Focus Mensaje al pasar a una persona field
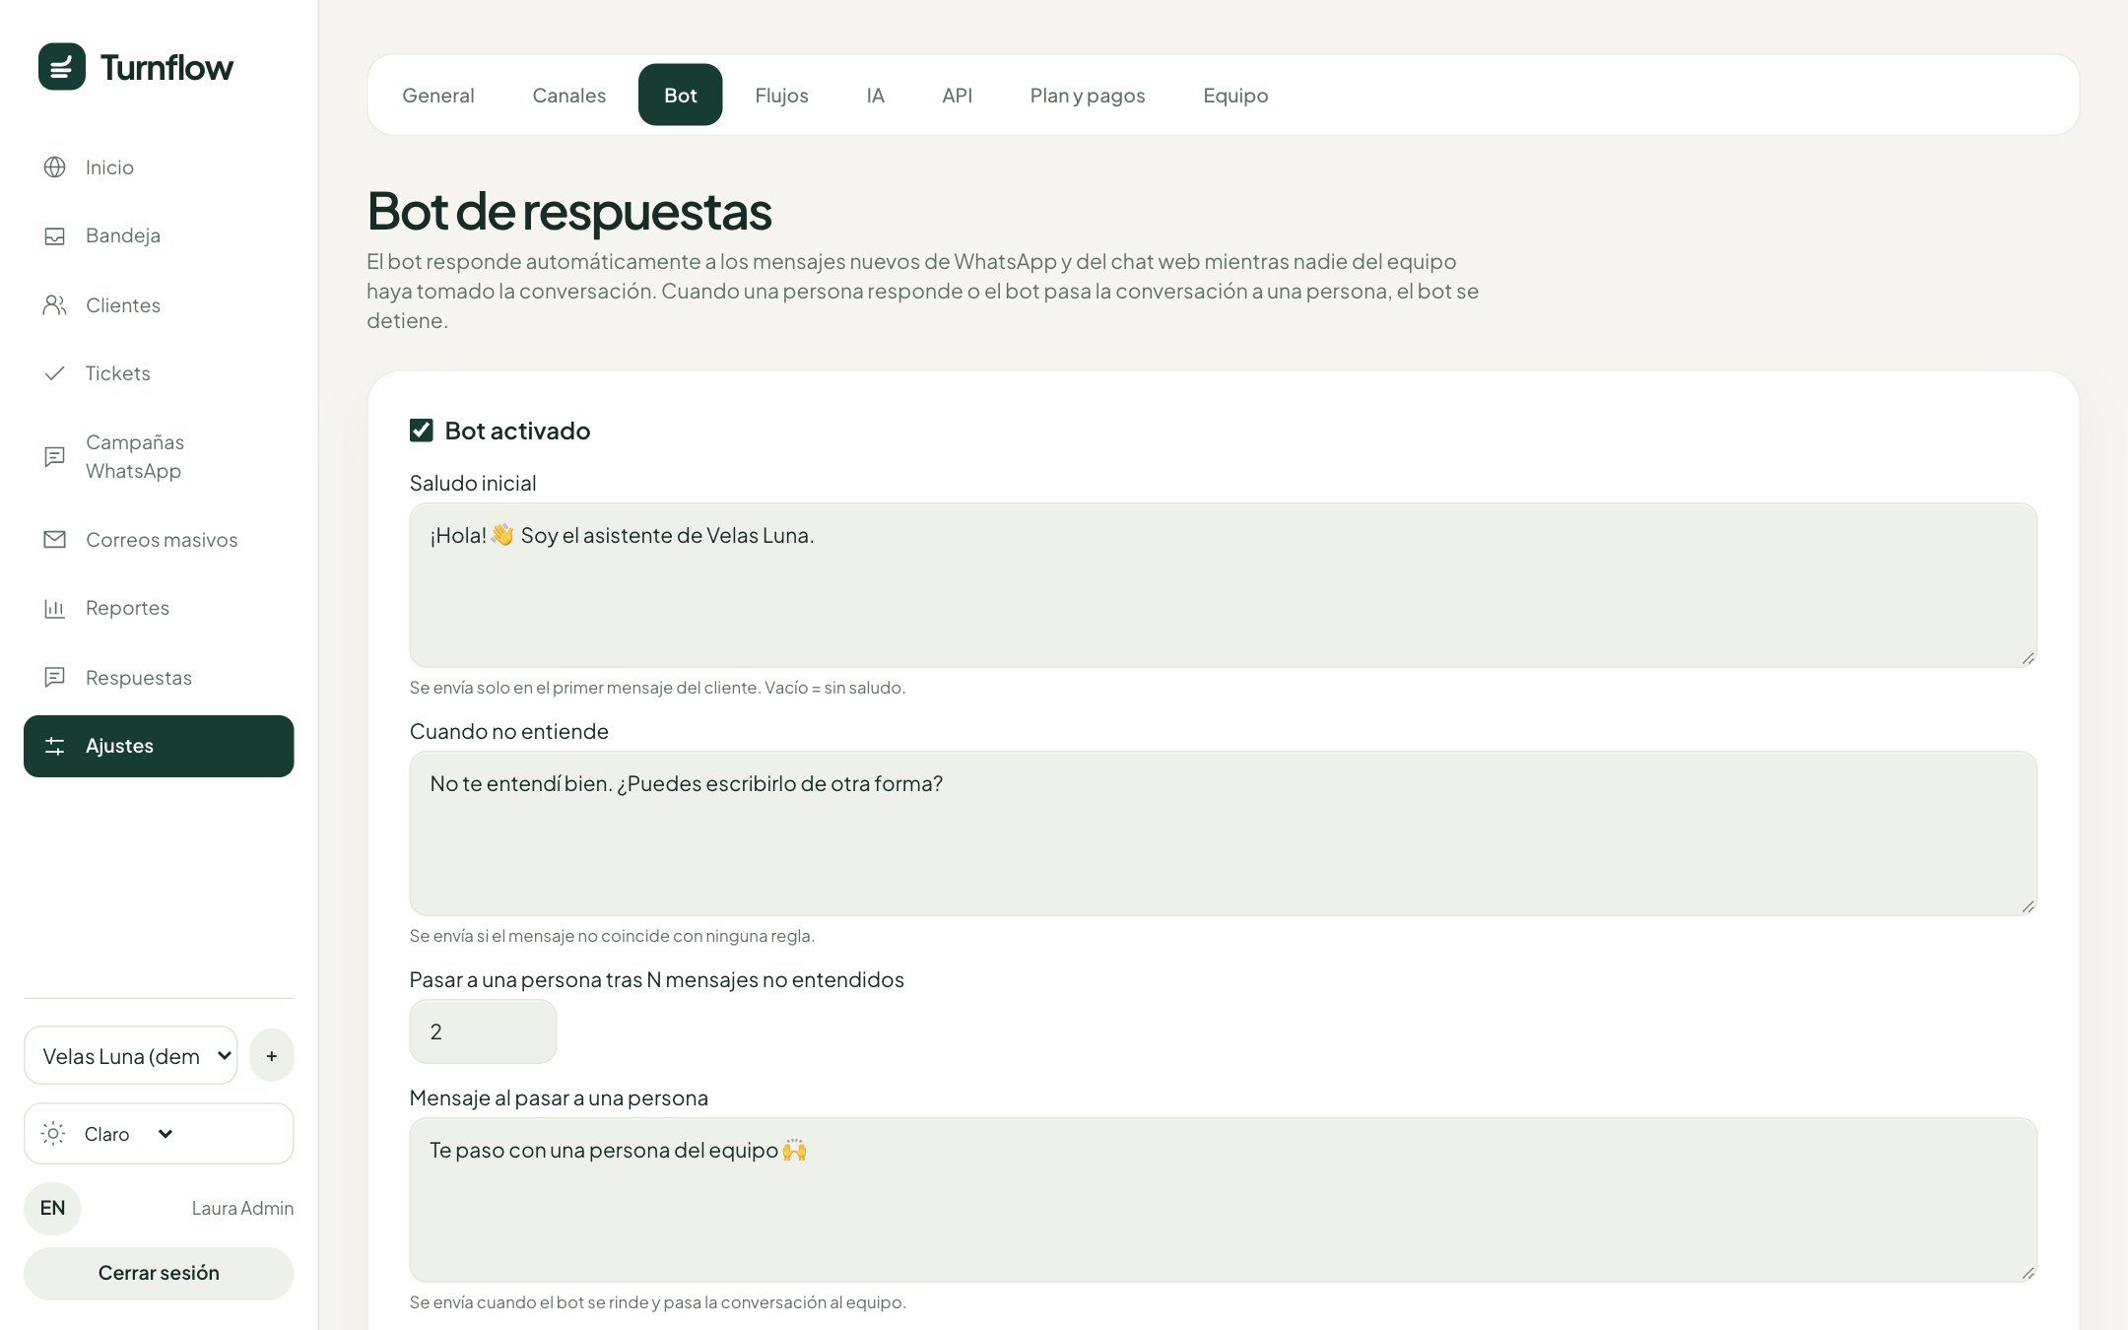Image resolution: width=2128 pixels, height=1330 pixels. pyautogui.click(x=1224, y=1201)
